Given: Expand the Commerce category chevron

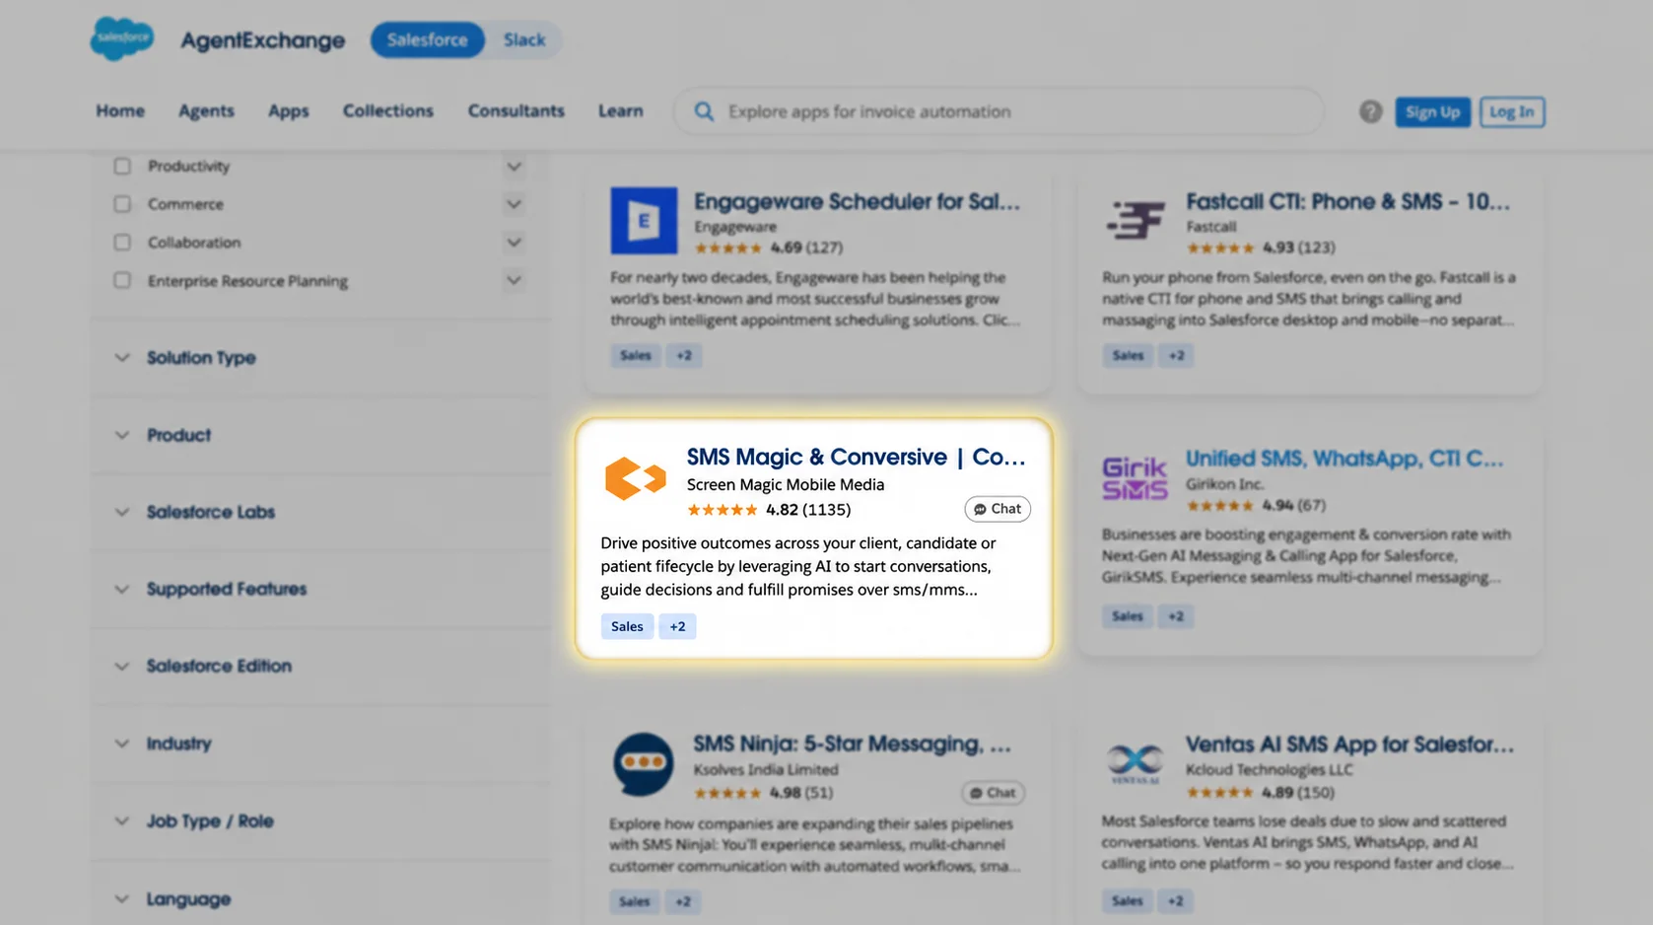Looking at the screenshot, I should [x=514, y=204].
